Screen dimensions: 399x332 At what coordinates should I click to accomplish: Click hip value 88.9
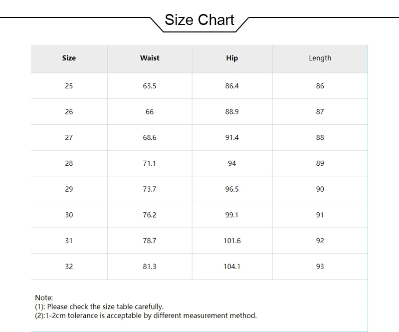(x=232, y=112)
